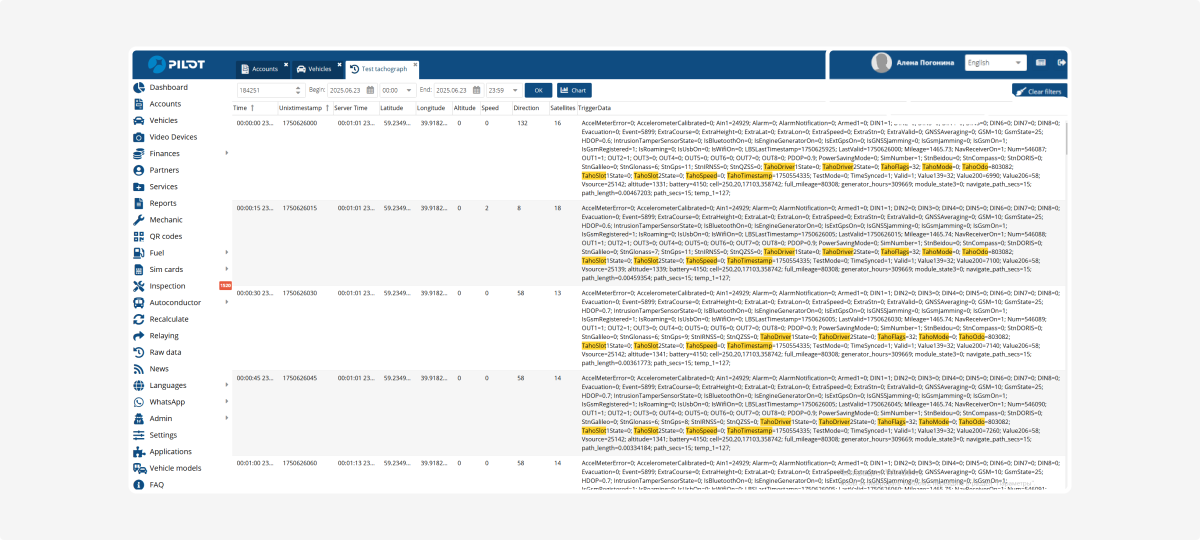Click the Relaying arrow icon
1200x540 pixels.
click(x=139, y=336)
